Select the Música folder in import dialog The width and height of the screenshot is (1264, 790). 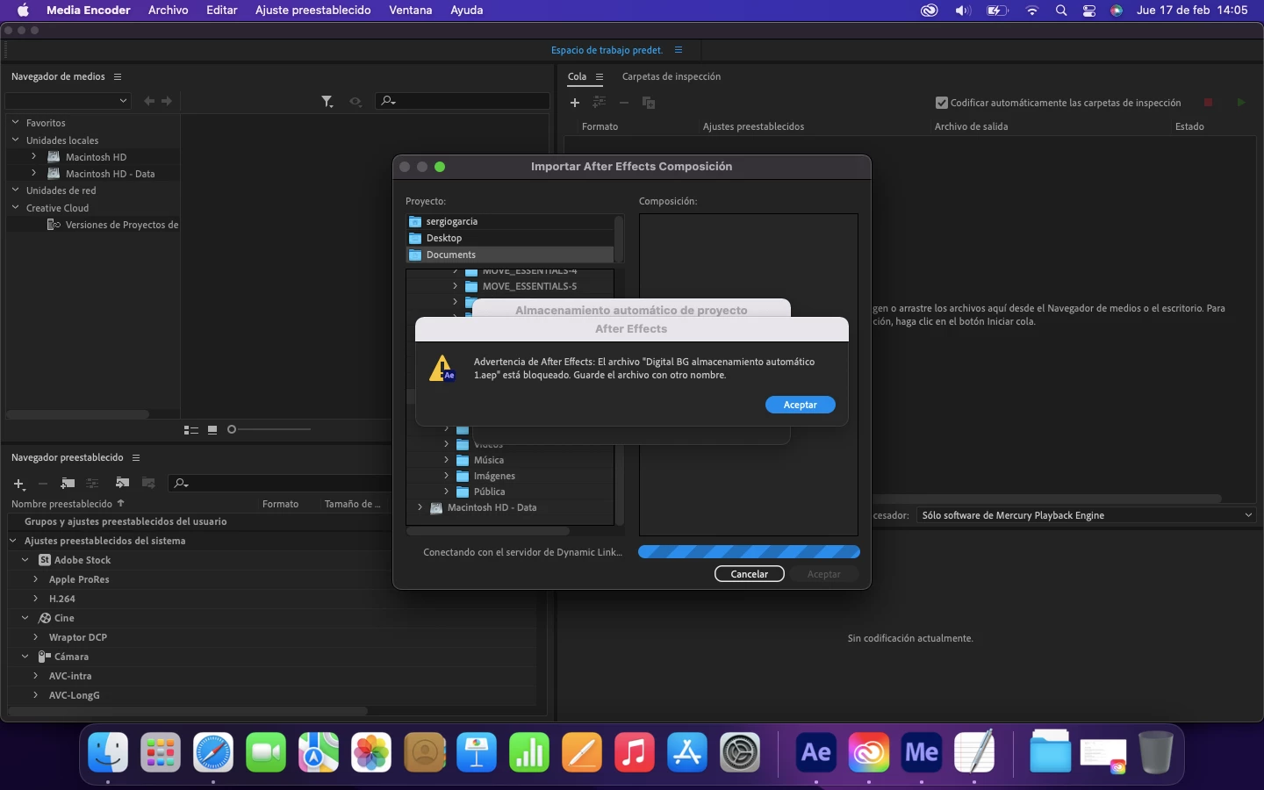point(489,460)
